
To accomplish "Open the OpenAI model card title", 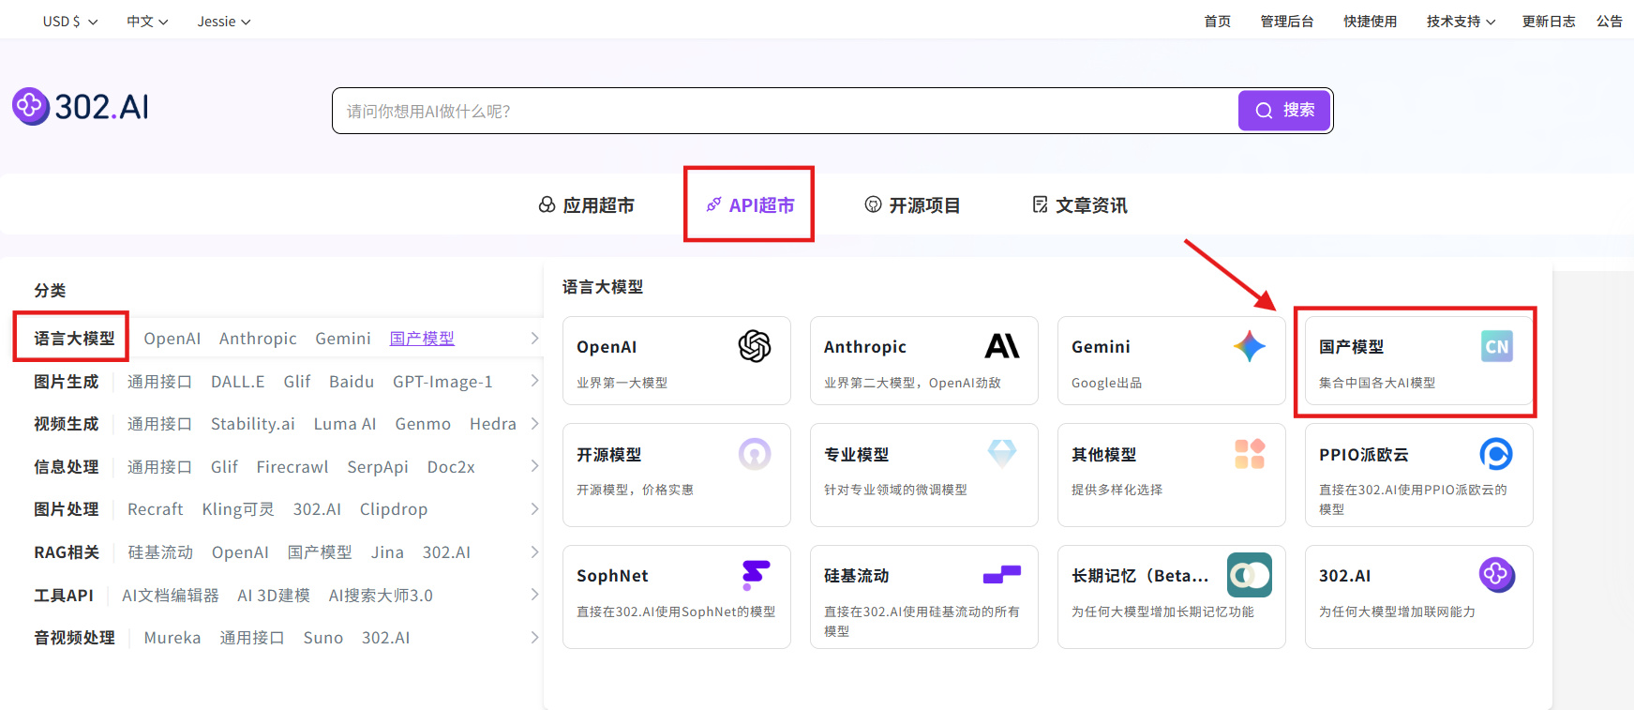I will [607, 347].
